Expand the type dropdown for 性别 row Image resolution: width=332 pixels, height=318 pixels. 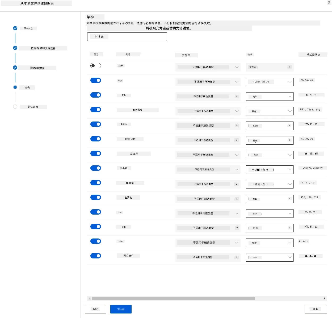click(x=270, y=214)
